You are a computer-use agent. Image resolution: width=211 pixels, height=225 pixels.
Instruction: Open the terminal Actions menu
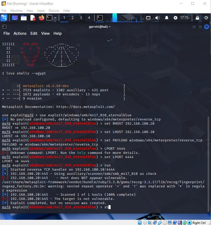coord(20,33)
